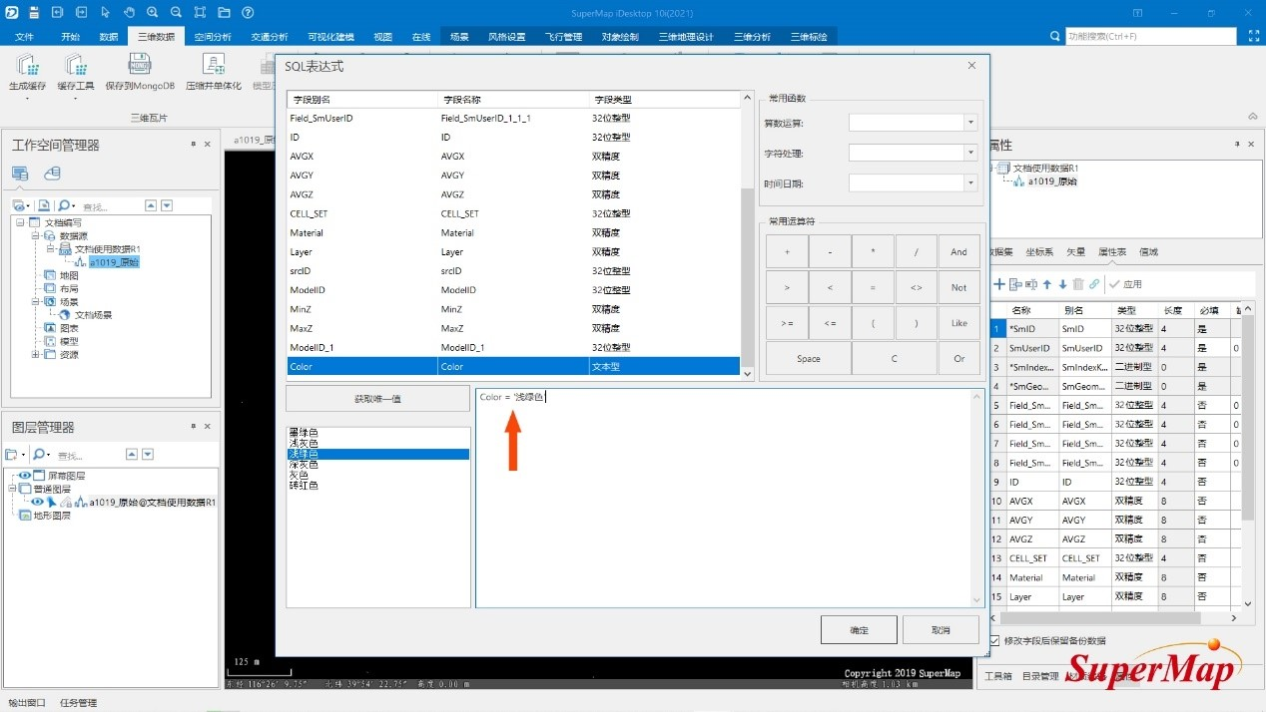Click the 缓存工具 ribbon icon
The image size is (1266, 712).
76,66
